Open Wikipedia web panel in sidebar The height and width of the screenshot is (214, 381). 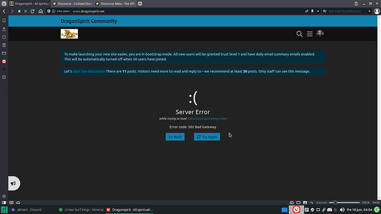click(4, 69)
